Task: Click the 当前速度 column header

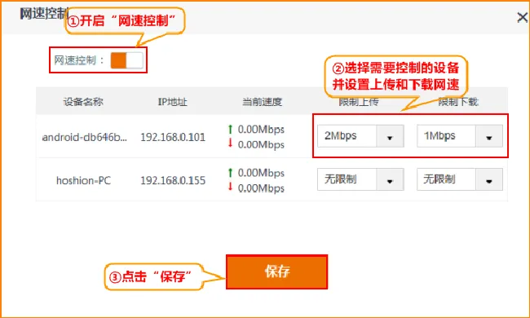Action: 262,102
